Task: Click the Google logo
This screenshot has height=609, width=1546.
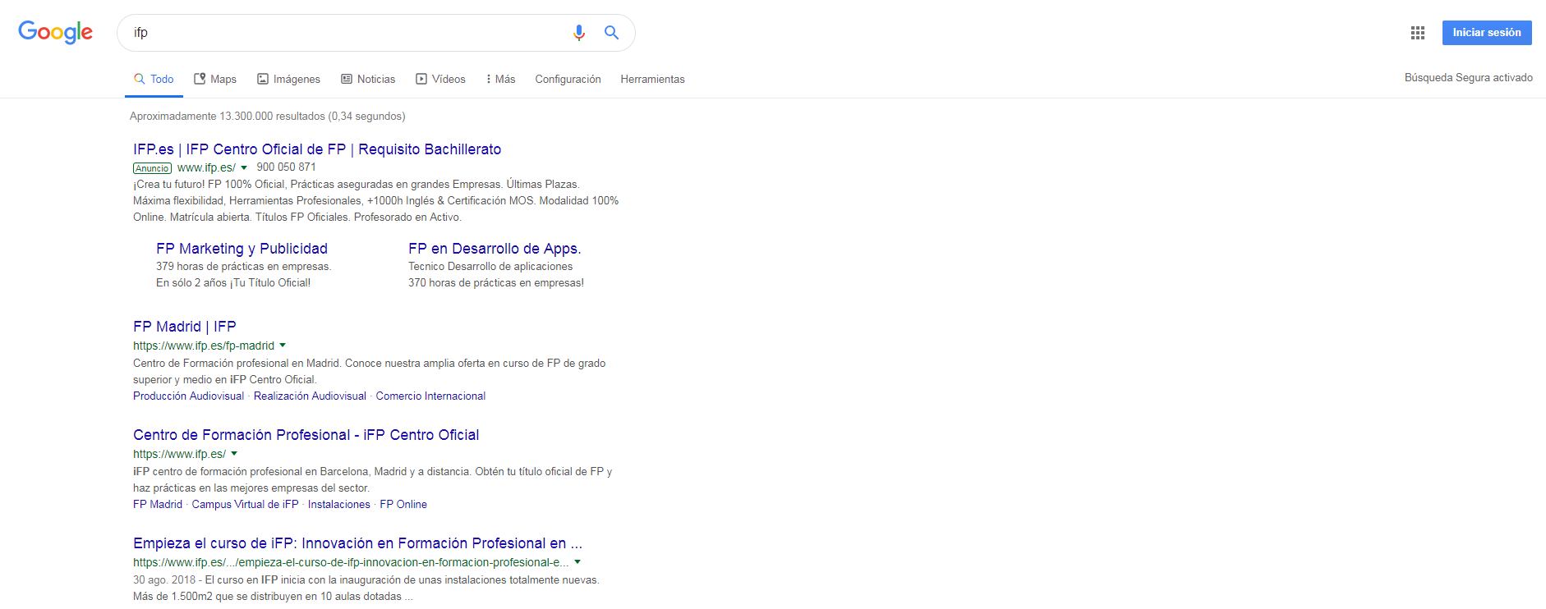Action: pyautogui.click(x=55, y=32)
